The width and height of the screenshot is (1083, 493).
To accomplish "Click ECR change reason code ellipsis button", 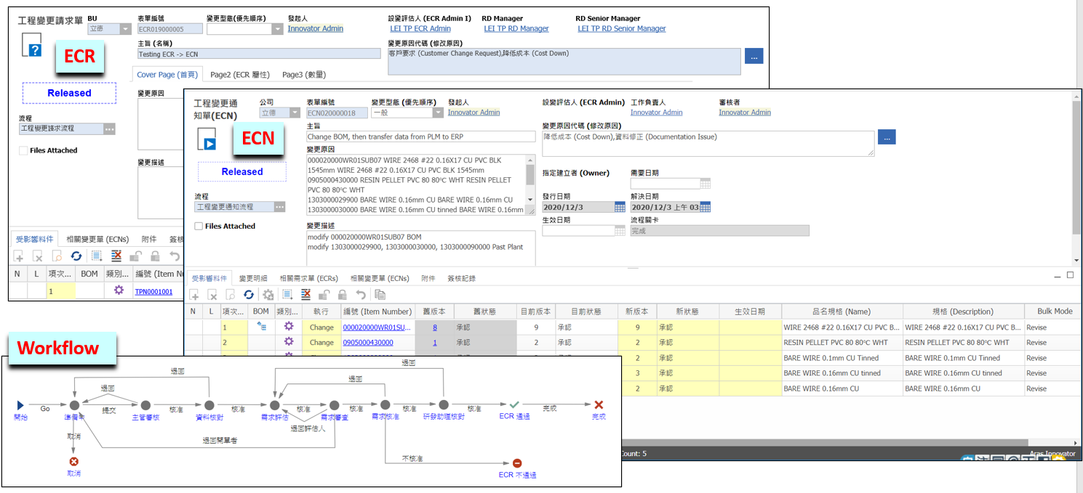I will coord(754,56).
